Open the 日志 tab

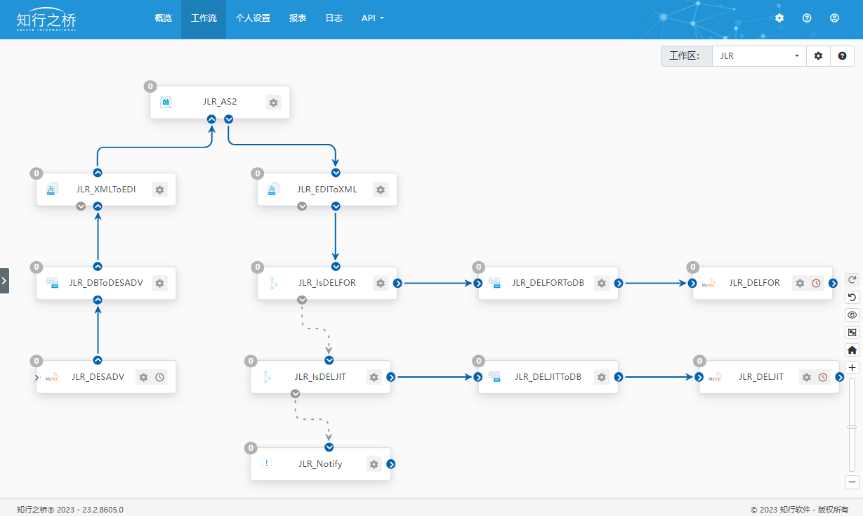[334, 18]
